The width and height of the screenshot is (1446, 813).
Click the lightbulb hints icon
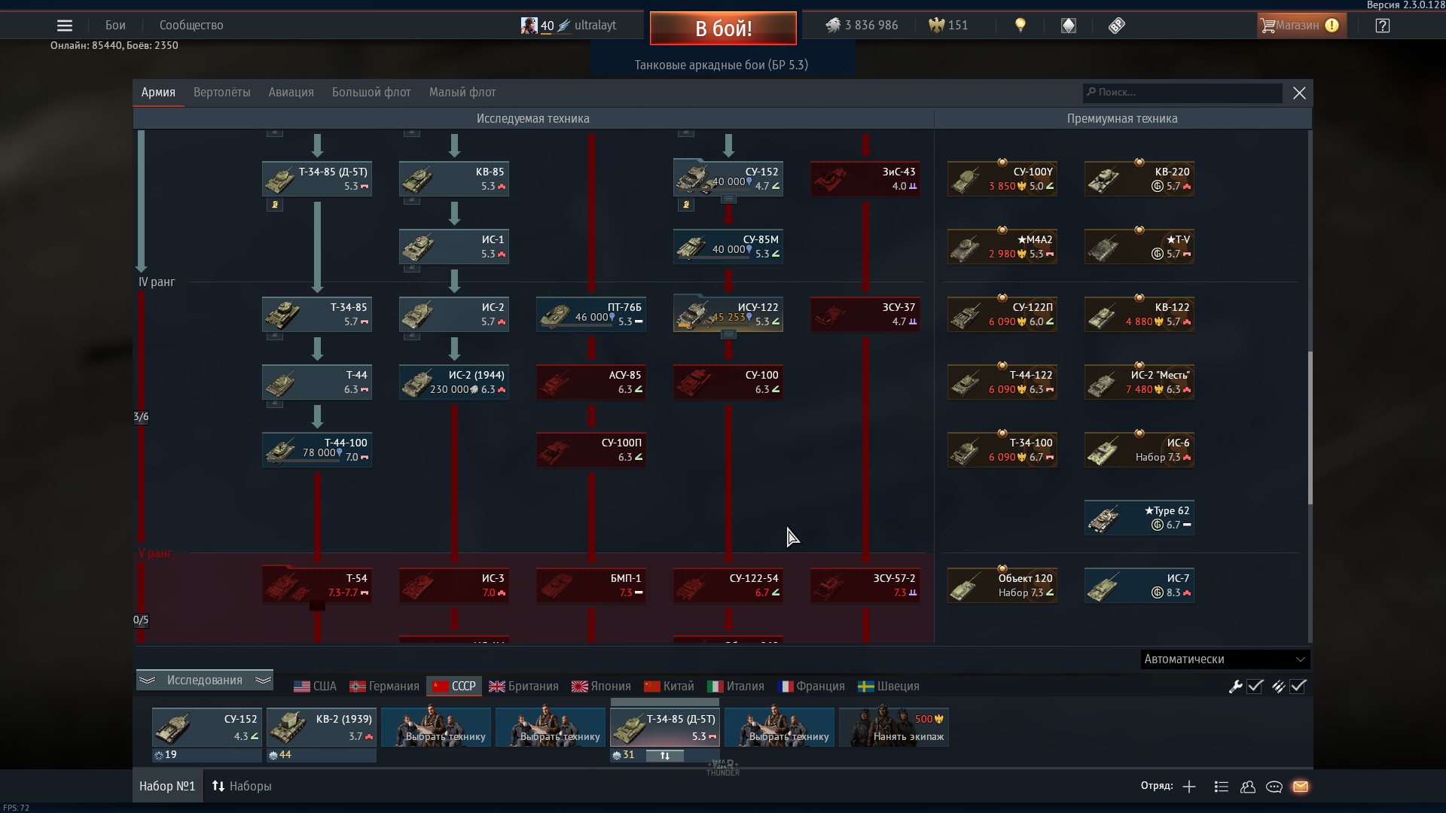[1020, 26]
